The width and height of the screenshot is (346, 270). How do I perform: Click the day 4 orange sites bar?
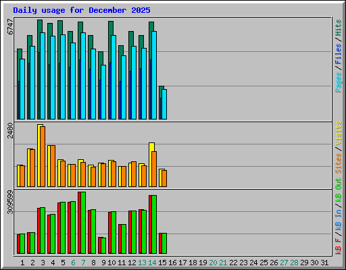tap(53, 166)
